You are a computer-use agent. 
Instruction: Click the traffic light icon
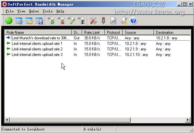pos(103,20)
